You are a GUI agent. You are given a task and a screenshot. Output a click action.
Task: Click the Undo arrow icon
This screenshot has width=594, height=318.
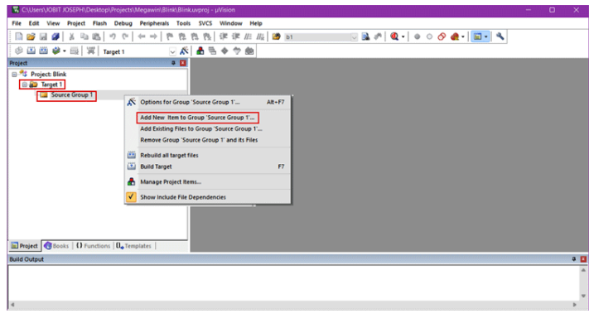click(x=113, y=36)
